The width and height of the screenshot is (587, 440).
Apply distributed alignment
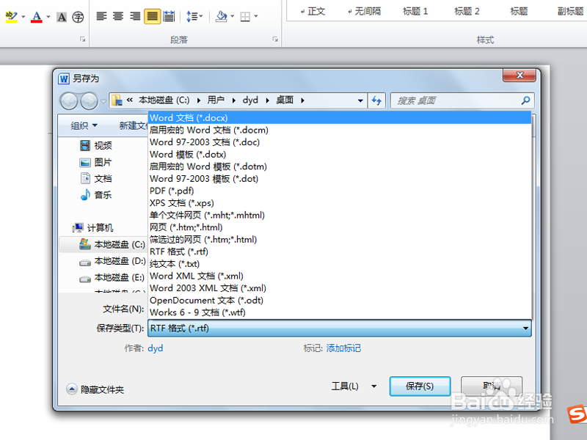point(169,16)
